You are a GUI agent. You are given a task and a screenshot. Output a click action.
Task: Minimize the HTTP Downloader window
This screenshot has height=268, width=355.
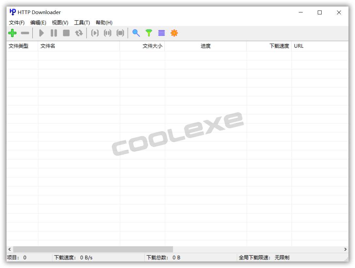point(301,12)
